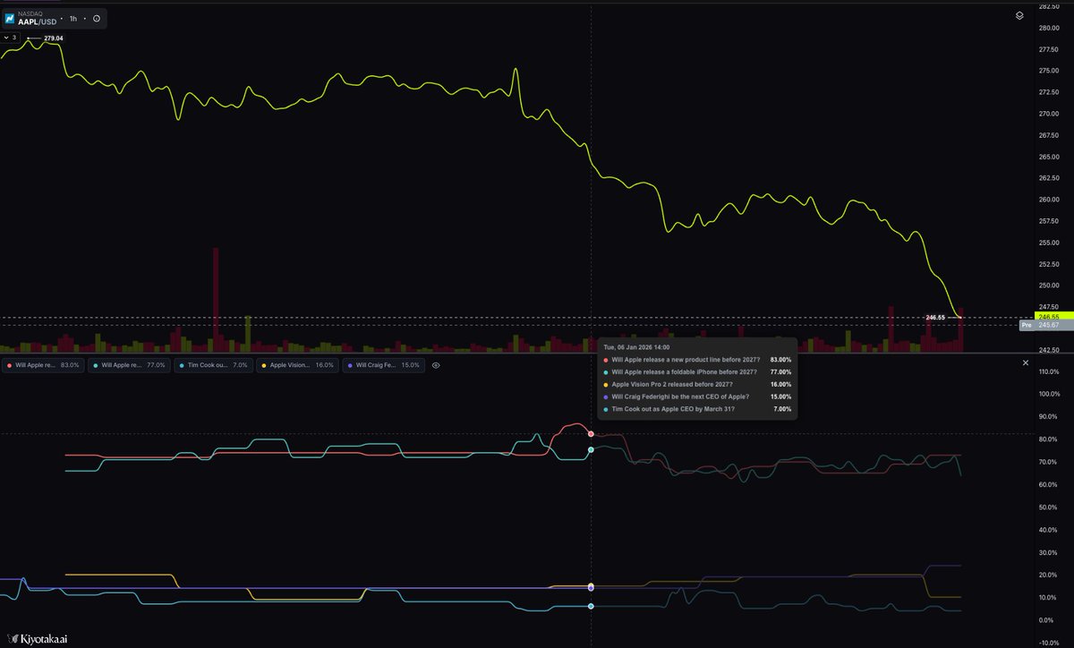Click the red data point on the crosshair line
Screen dimensions: 1074x648
591,433
